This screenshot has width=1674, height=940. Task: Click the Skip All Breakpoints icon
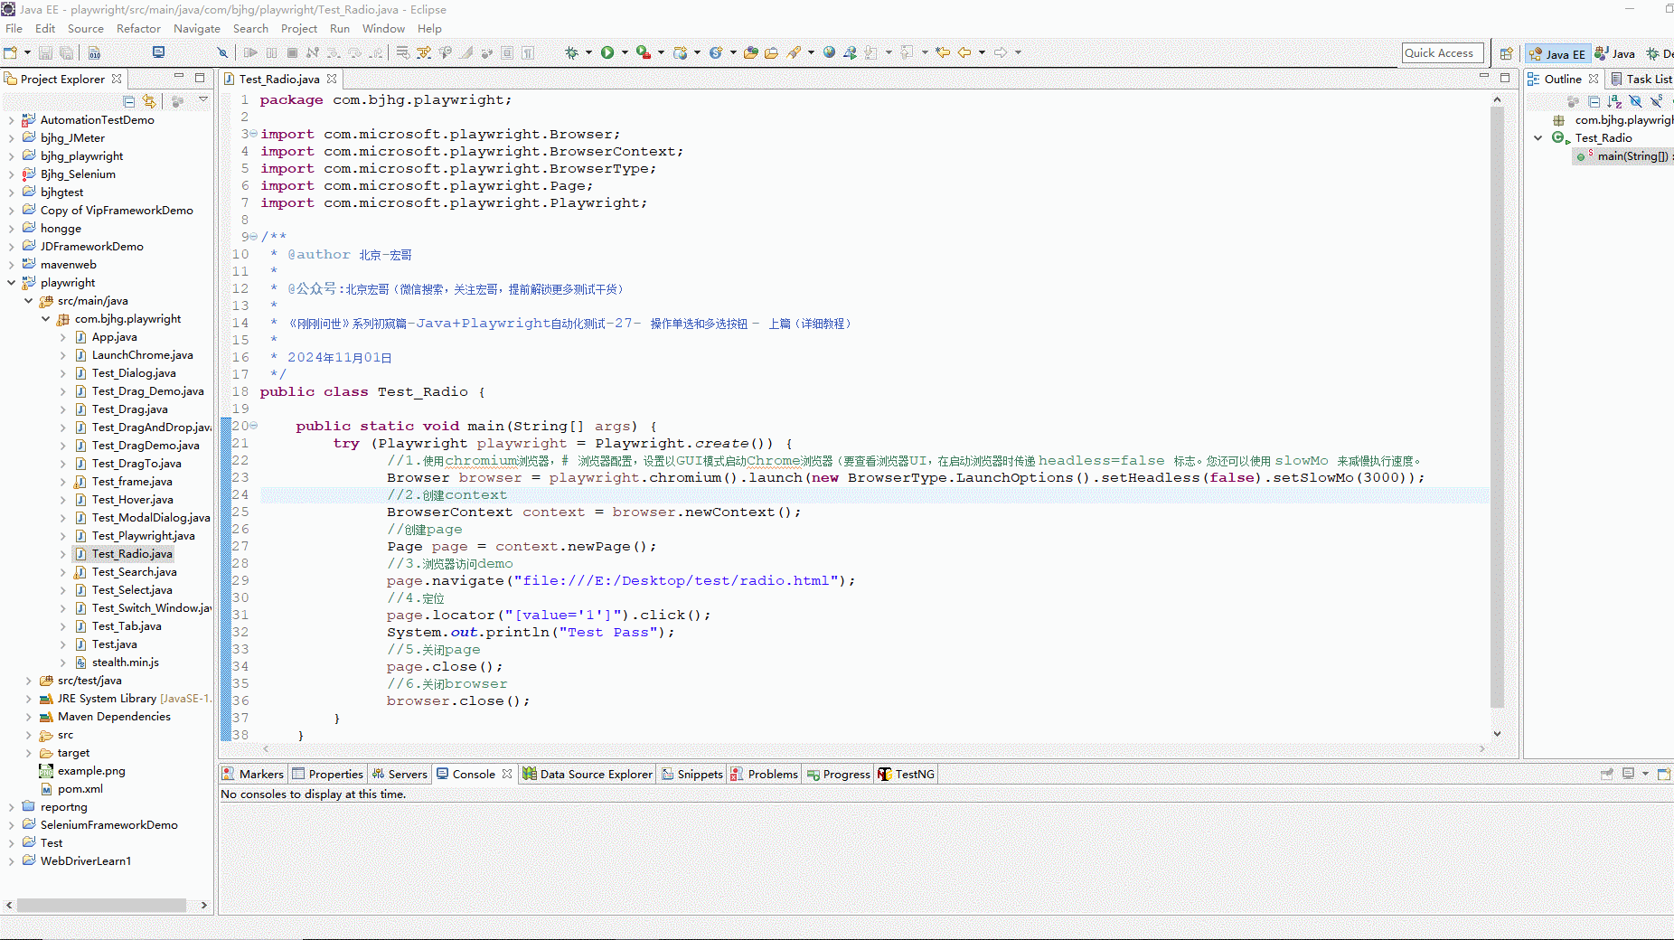tap(222, 52)
